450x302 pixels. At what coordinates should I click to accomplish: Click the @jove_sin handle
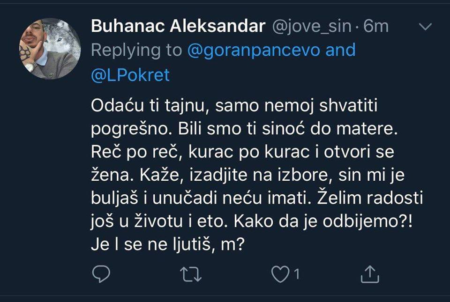pos(312,27)
